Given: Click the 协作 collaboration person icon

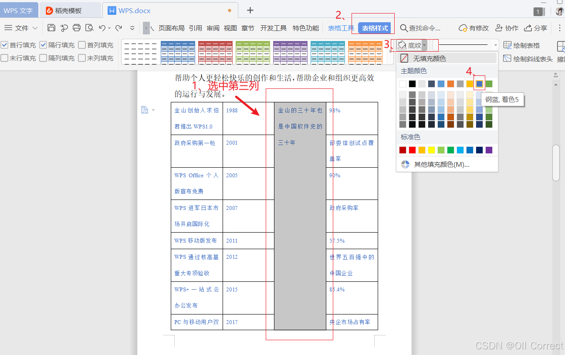Looking at the screenshot, I should pos(499,28).
